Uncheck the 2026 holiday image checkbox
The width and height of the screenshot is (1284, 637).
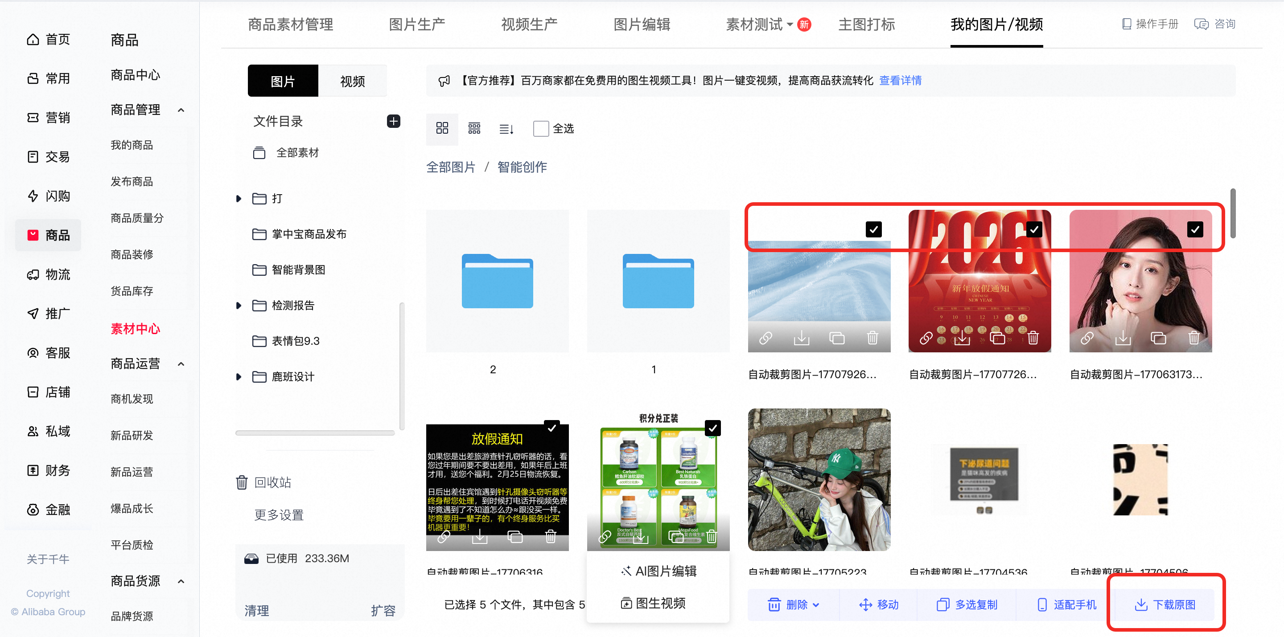pos(1034,229)
